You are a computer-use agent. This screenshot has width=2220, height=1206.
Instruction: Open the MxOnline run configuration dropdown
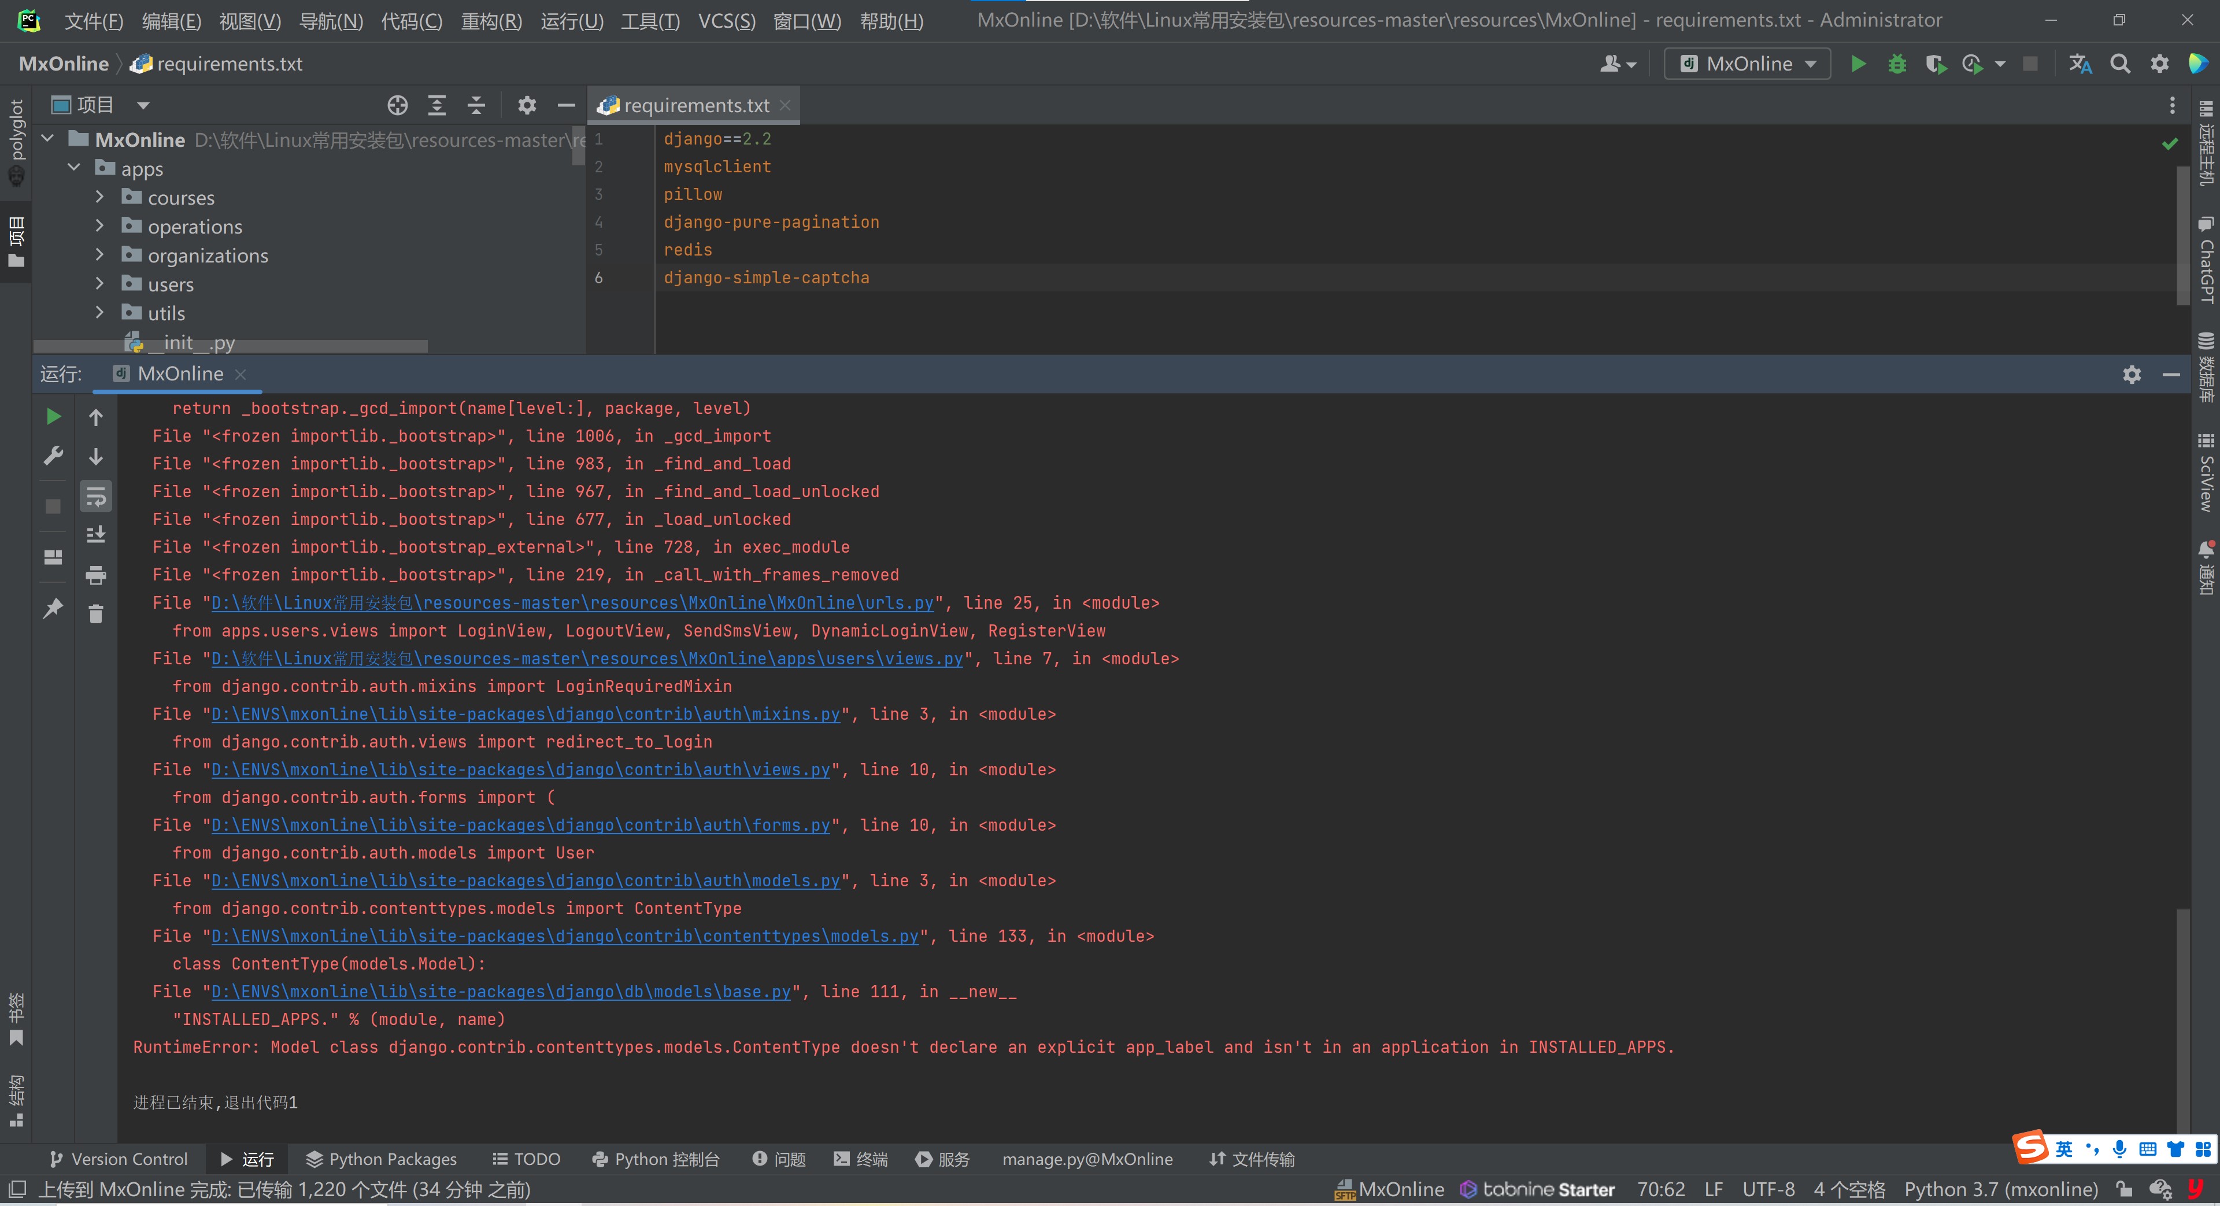click(1747, 64)
